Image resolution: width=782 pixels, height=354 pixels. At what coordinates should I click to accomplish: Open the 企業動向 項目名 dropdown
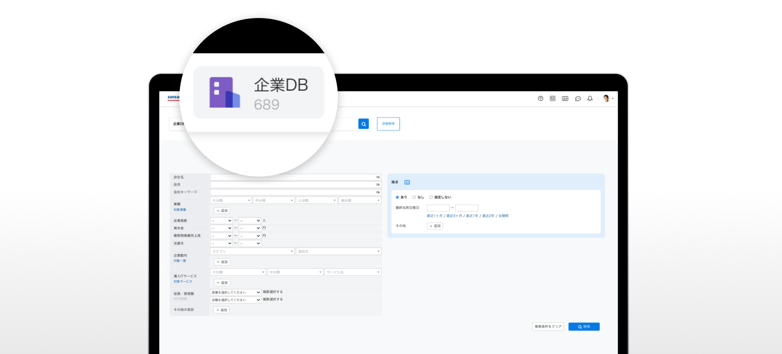(338, 251)
